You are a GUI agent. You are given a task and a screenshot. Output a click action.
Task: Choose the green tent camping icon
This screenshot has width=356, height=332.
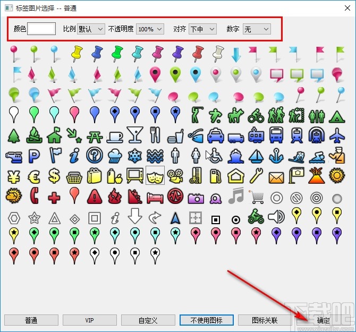pyautogui.click(x=337, y=117)
